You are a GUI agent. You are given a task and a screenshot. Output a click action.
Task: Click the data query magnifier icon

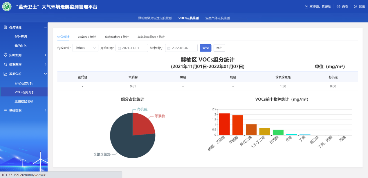click(x=5, y=64)
